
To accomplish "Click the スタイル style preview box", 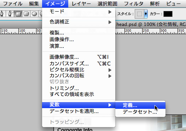I will (139, 14).
